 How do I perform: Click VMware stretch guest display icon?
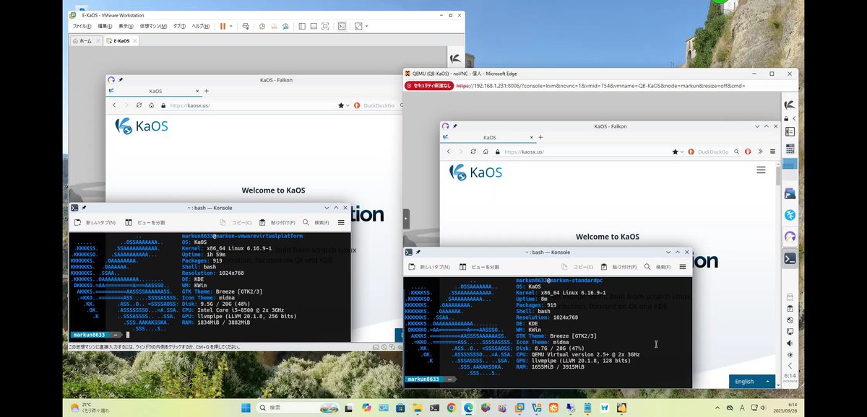(x=358, y=26)
